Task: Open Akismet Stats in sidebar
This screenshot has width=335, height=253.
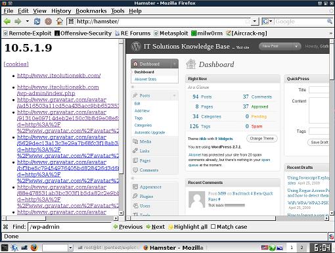Action: click(145, 80)
